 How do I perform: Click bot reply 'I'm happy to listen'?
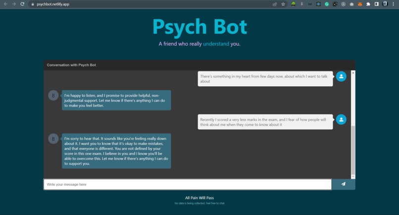[x=116, y=101]
